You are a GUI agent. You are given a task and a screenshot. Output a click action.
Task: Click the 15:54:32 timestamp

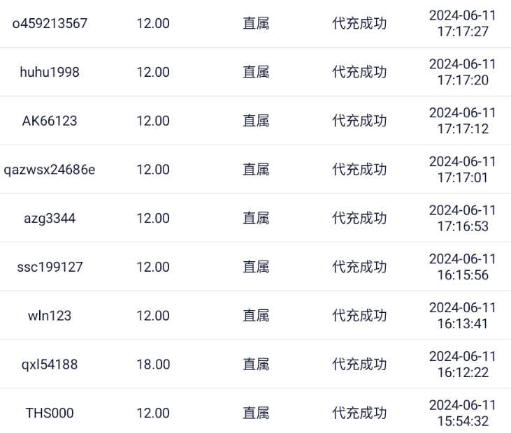pos(462,413)
